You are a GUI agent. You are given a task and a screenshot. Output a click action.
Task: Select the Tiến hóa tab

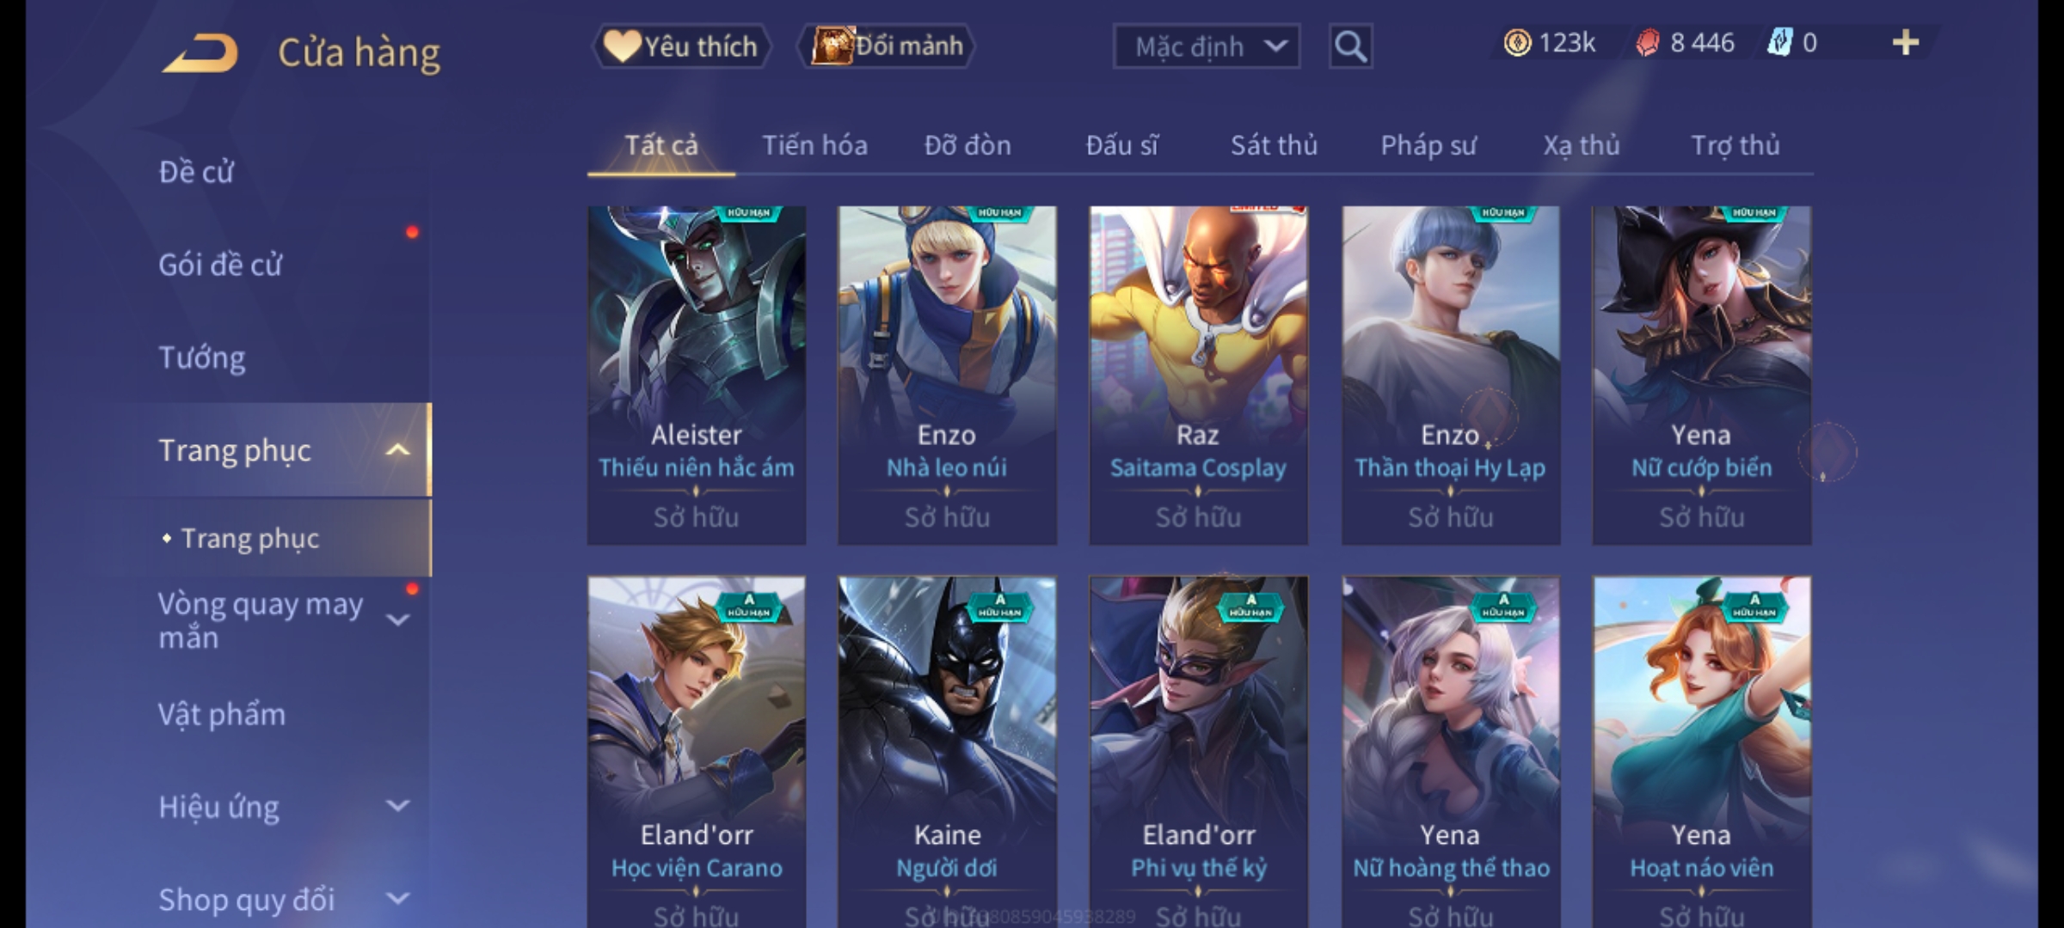click(x=814, y=146)
